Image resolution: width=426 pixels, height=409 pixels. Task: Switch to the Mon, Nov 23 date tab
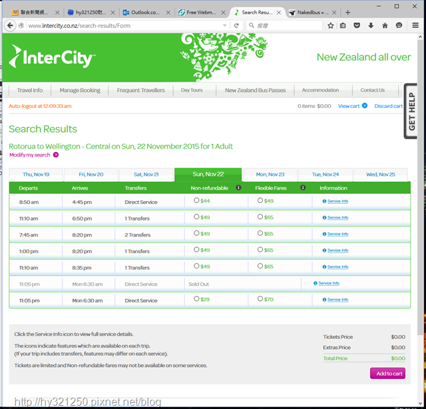tap(270, 175)
